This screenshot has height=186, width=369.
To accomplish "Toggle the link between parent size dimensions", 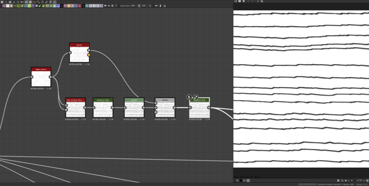I will pyautogui.click(x=139, y=6).
